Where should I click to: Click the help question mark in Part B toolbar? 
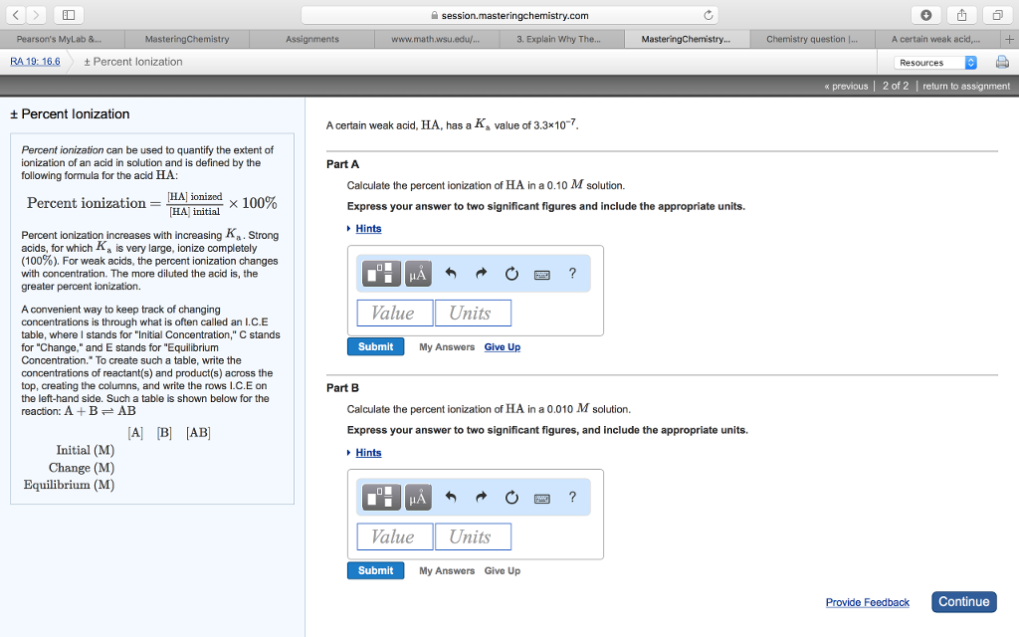point(572,497)
